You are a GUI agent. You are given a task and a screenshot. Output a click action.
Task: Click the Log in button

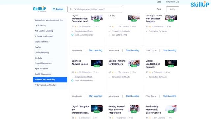tap(172, 9)
